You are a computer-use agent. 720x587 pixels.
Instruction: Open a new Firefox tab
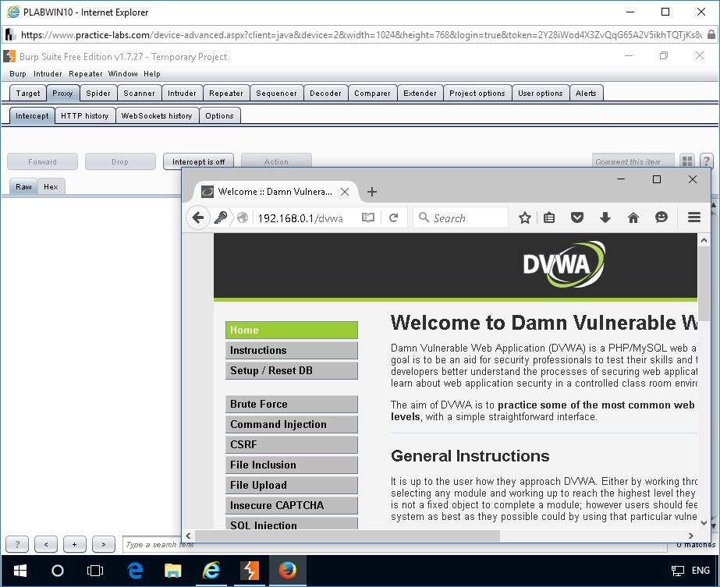372,192
